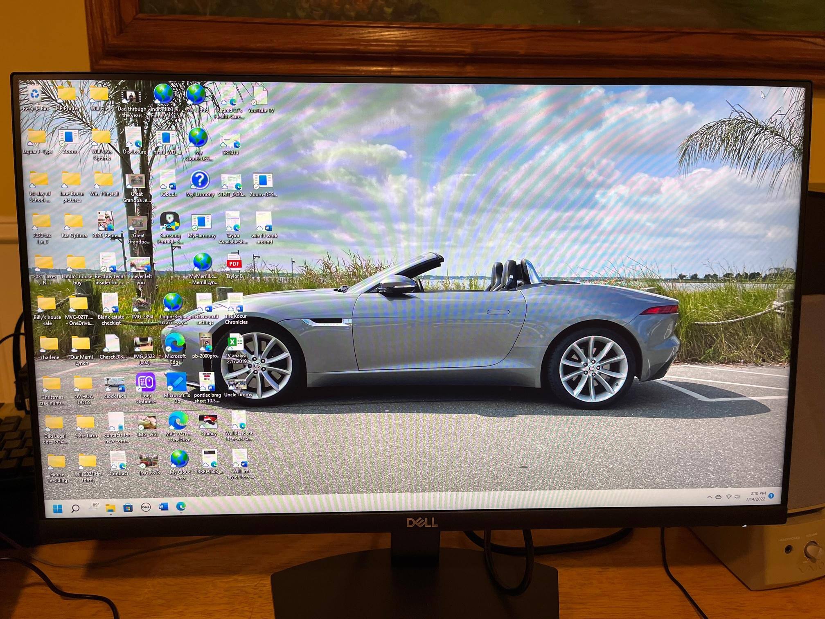Select the Microsoft To Do shortcut
Image resolution: width=825 pixels, height=619 pixels.
click(x=176, y=382)
